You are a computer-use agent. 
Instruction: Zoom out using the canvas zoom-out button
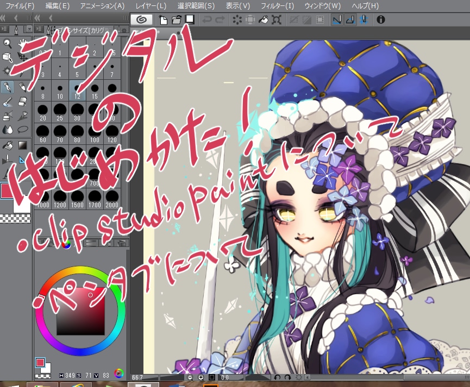[x=190, y=377]
